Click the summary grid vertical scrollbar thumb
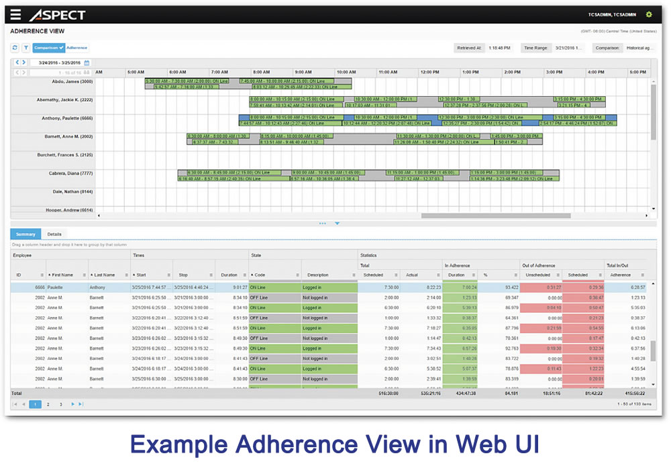671x470 pixels. pyautogui.click(x=654, y=351)
